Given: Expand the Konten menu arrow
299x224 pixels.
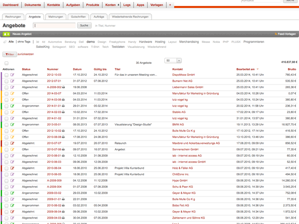Looking at the screenshot, I should [119, 5].
